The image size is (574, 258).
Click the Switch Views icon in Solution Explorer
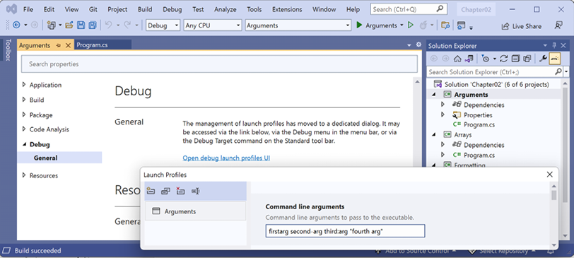469,59
